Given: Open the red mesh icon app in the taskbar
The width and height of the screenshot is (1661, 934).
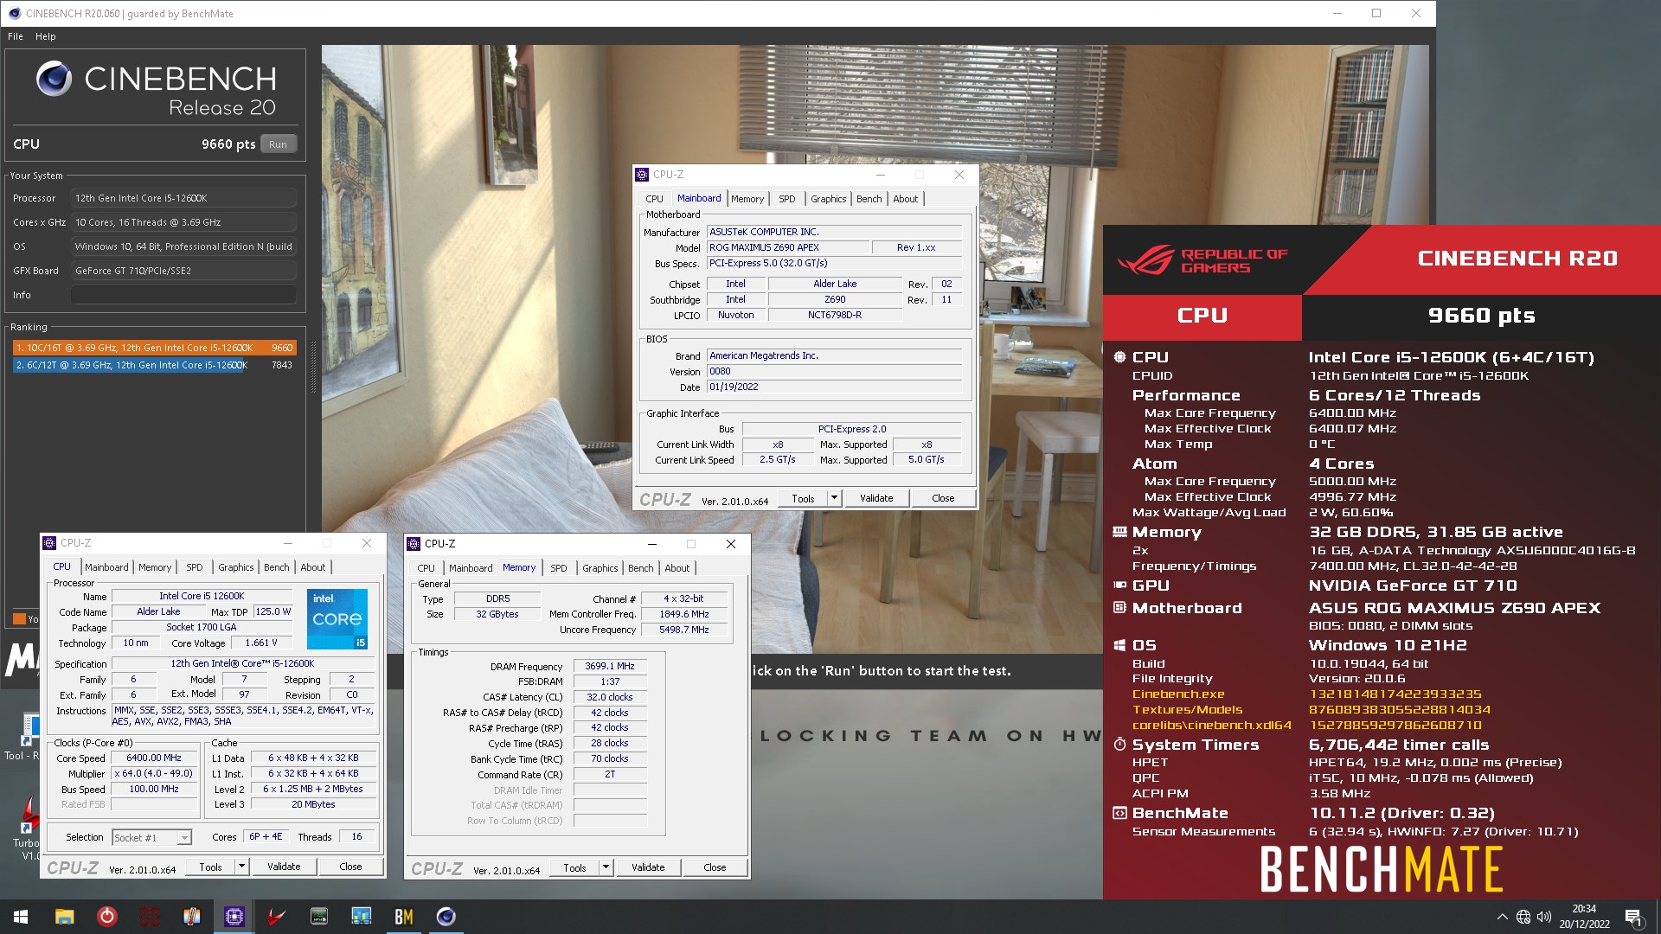Looking at the screenshot, I should click(149, 917).
